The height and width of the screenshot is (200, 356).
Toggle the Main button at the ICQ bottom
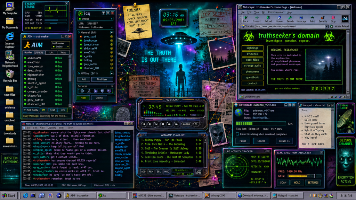pos(83,98)
